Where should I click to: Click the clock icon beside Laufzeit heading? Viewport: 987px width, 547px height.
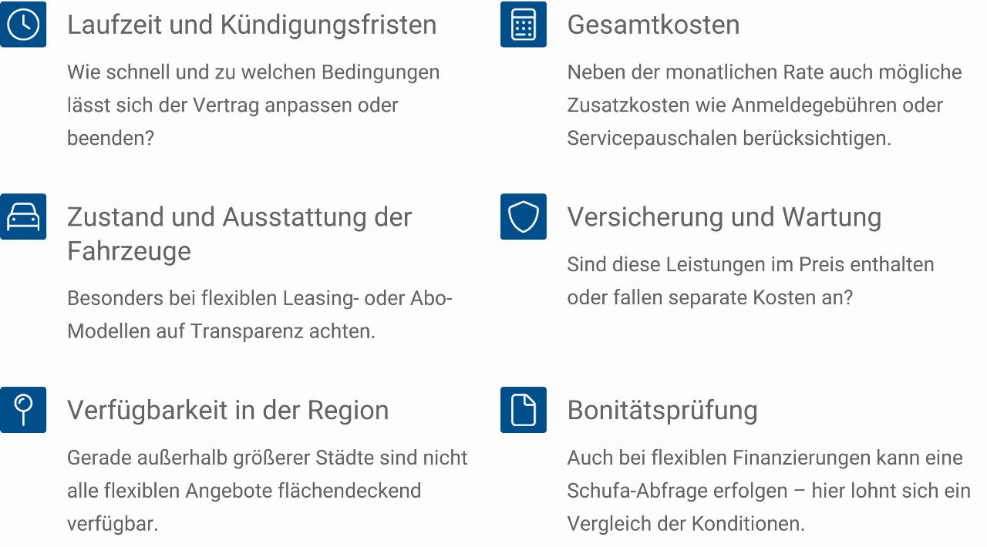click(23, 25)
